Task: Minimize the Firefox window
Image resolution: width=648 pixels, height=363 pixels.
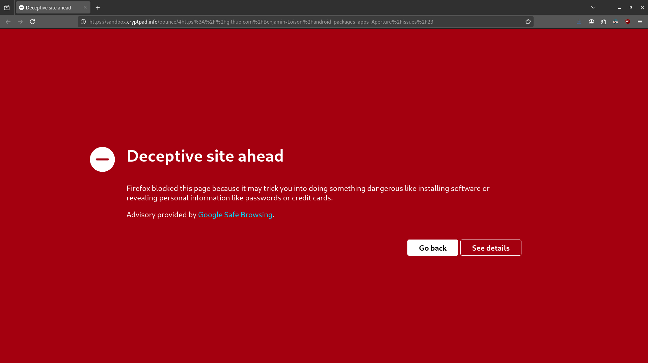Action: (619, 7)
